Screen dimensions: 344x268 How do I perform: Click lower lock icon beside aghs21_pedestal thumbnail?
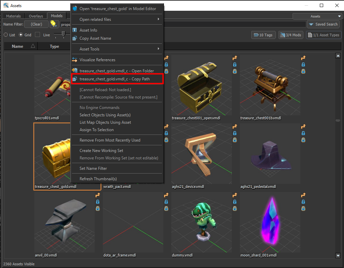303,140
